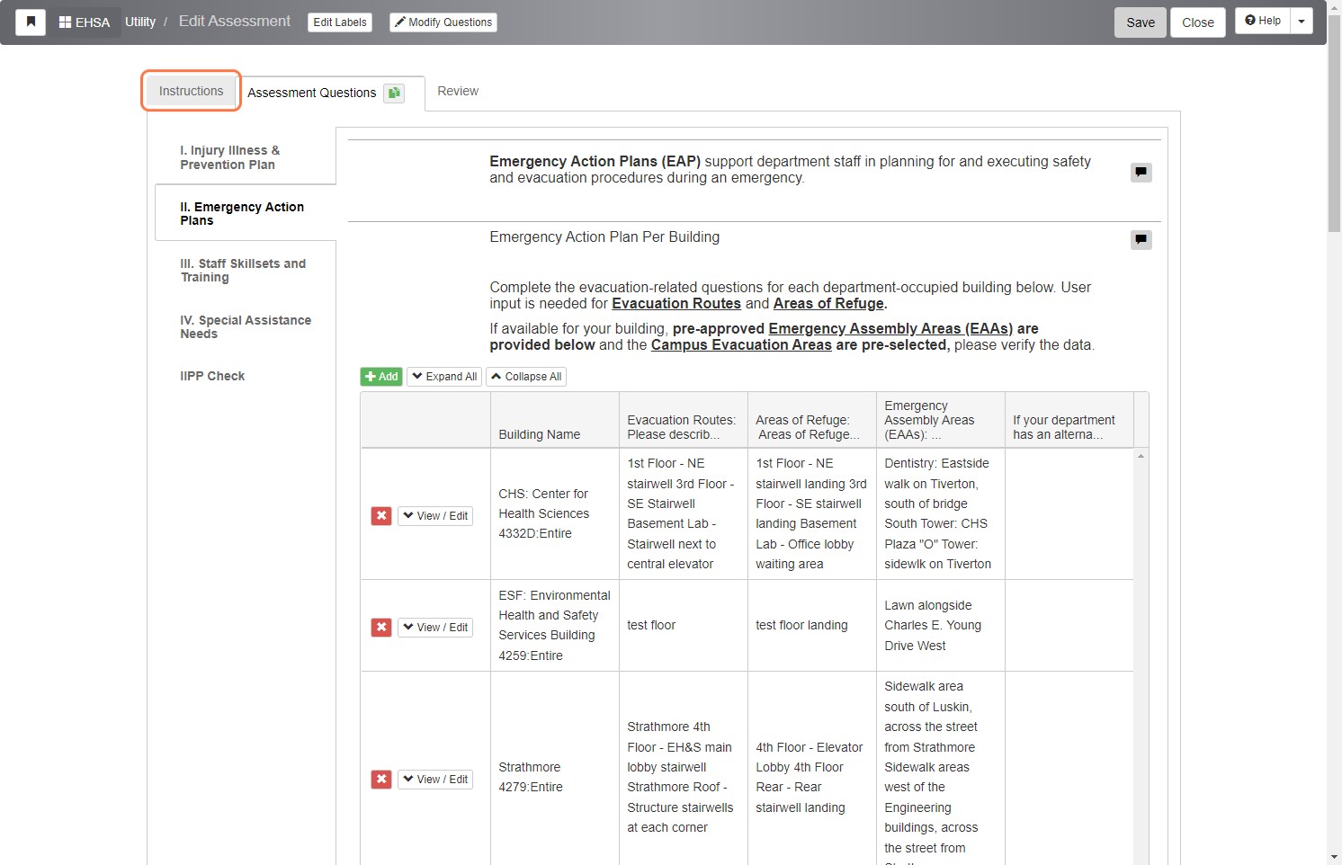Screen dimensions: 1342x865
Task: Open Campus Evacuation Areas link
Action: pyautogui.click(x=741, y=345)
